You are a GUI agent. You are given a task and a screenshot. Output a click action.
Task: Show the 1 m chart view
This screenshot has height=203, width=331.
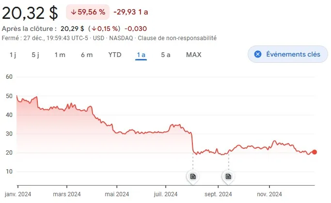60,55
